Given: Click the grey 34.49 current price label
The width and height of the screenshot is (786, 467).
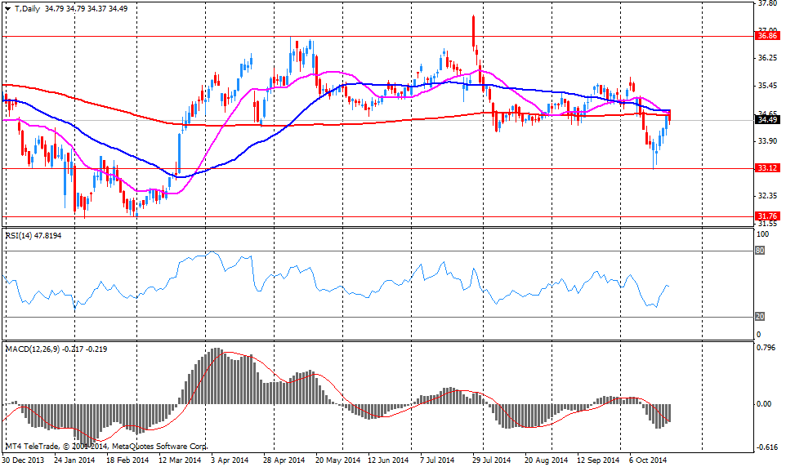Looking at the screenshot, I should coord(766,120).
